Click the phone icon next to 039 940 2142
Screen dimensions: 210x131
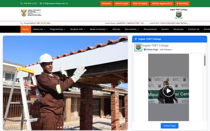(x=21, y=3)
